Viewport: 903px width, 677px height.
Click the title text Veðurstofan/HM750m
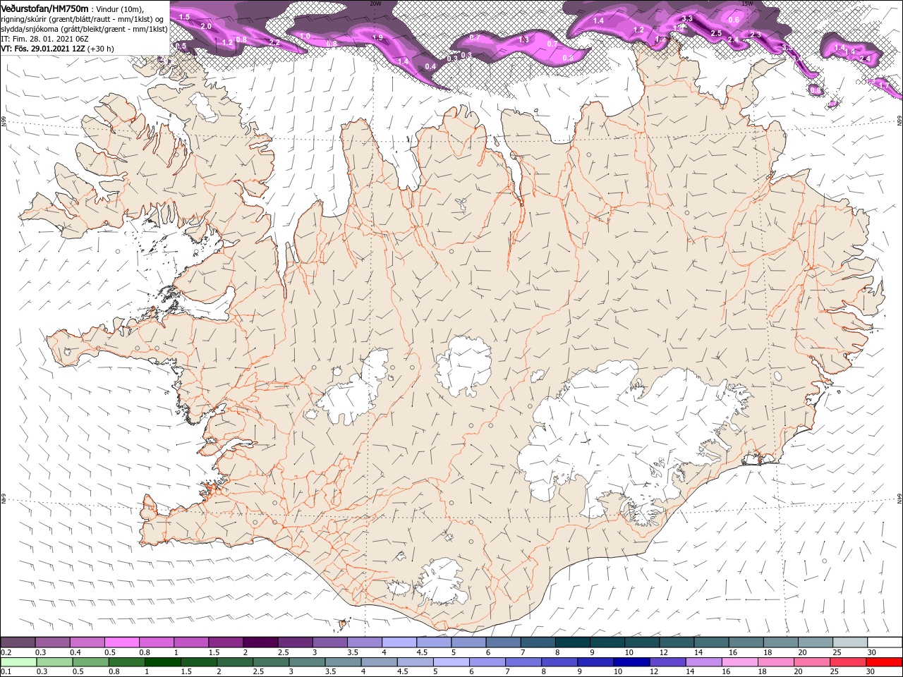click(x=44, y=8)
